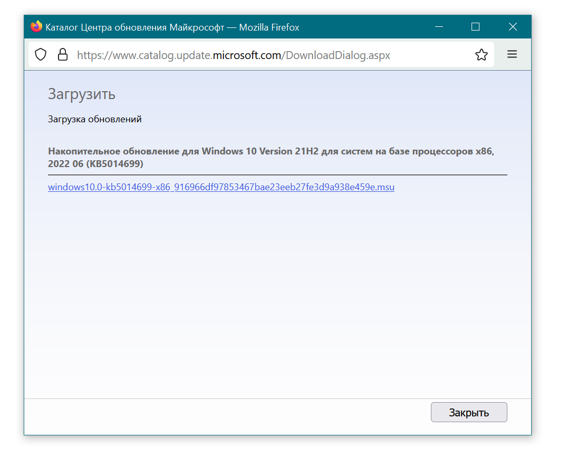Bookmark this page with the star icon
Screen dimensions: 567x458
click(x=482, y=55)
